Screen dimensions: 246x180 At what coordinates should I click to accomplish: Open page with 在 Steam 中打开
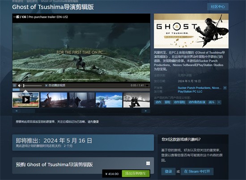pyautogui.click(x=197, y=171)
